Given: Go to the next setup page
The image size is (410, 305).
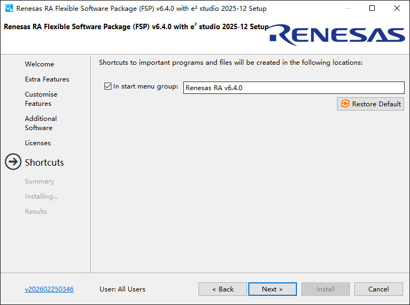Looking at the screenshot, I should pyautogui.click(x=273, y=289).
